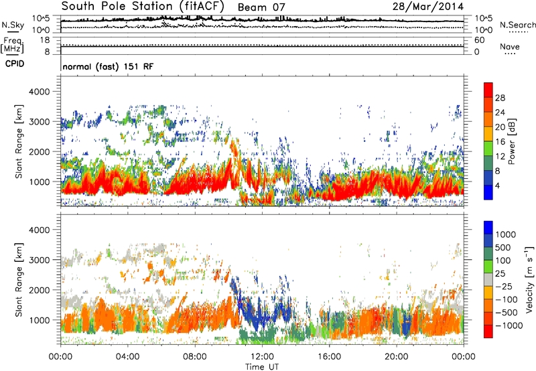Viewport: 536px width, 371px height.
Task: Click the frequency time series panel
Action: [262, 46]
